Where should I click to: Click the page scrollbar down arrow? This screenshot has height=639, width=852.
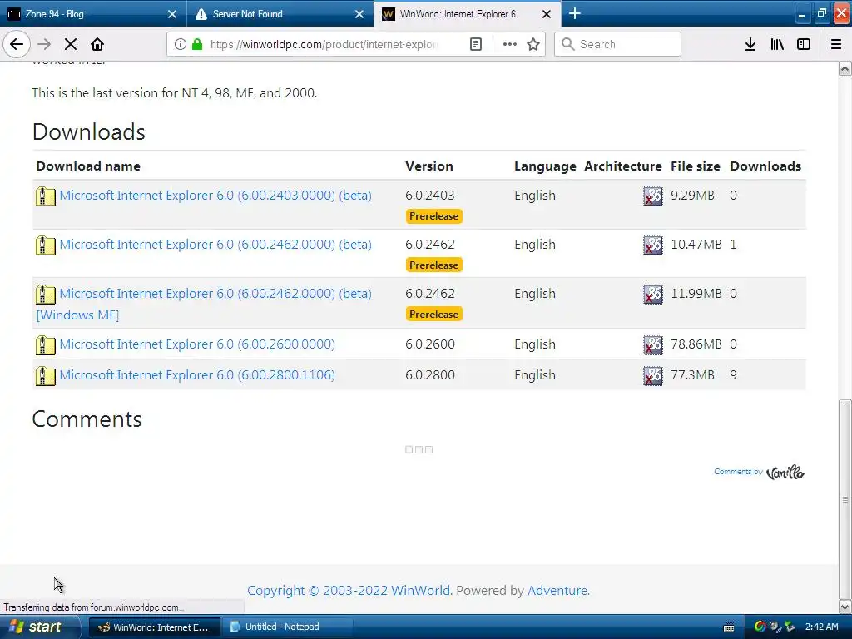point(845,607)
